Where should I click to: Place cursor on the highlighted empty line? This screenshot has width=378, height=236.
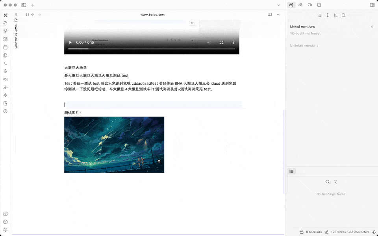pyautogui.click(x=153, y=104)
